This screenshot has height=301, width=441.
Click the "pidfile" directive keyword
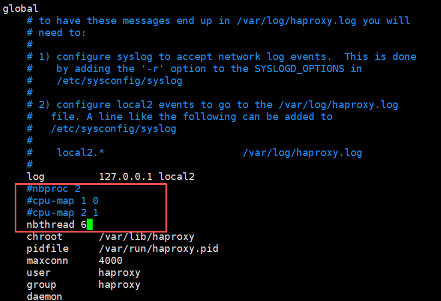(47, 249)
